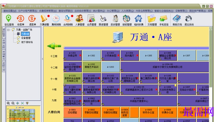Image resolution: width=220 pixels, height=122 pixels.
Task: Click the lightbulb icon in cell A-1001
Action: click(65, 85)
